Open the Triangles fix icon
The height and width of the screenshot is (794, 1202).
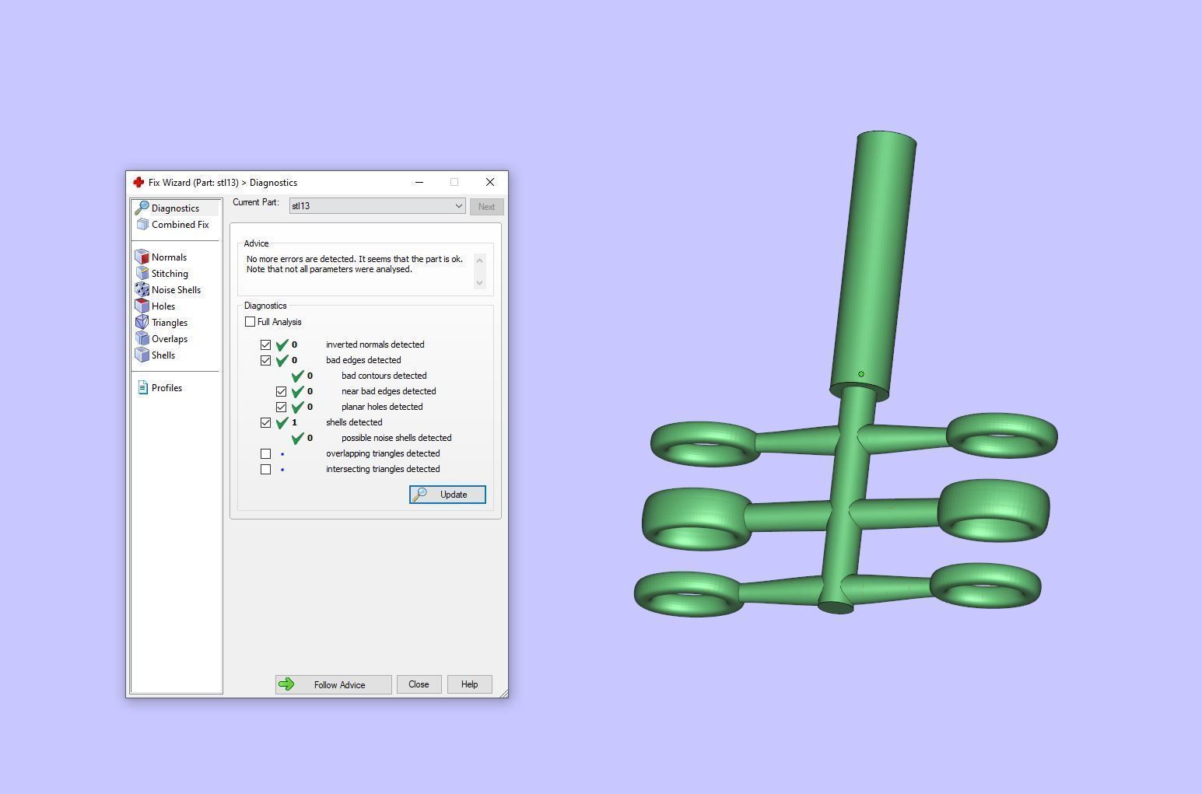tap(142, 322)
